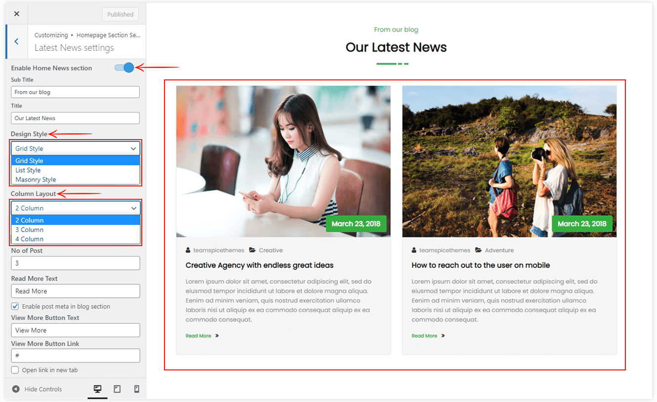Open the Design Style dropdown
The width and height of the screenshot is (657, 402).
(76, 148)
